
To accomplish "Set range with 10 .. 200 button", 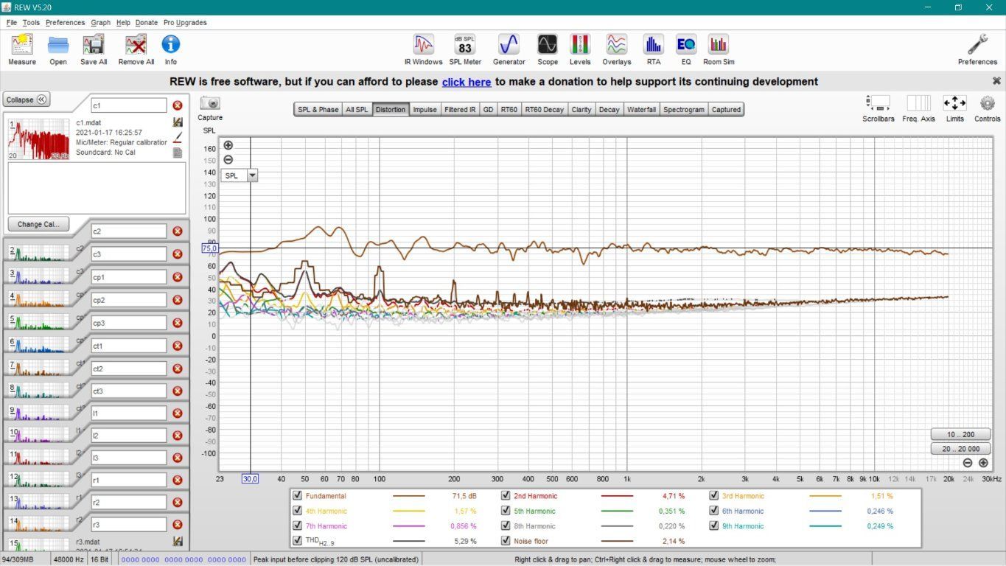I will pyautogui.click(x=959, y=434).
